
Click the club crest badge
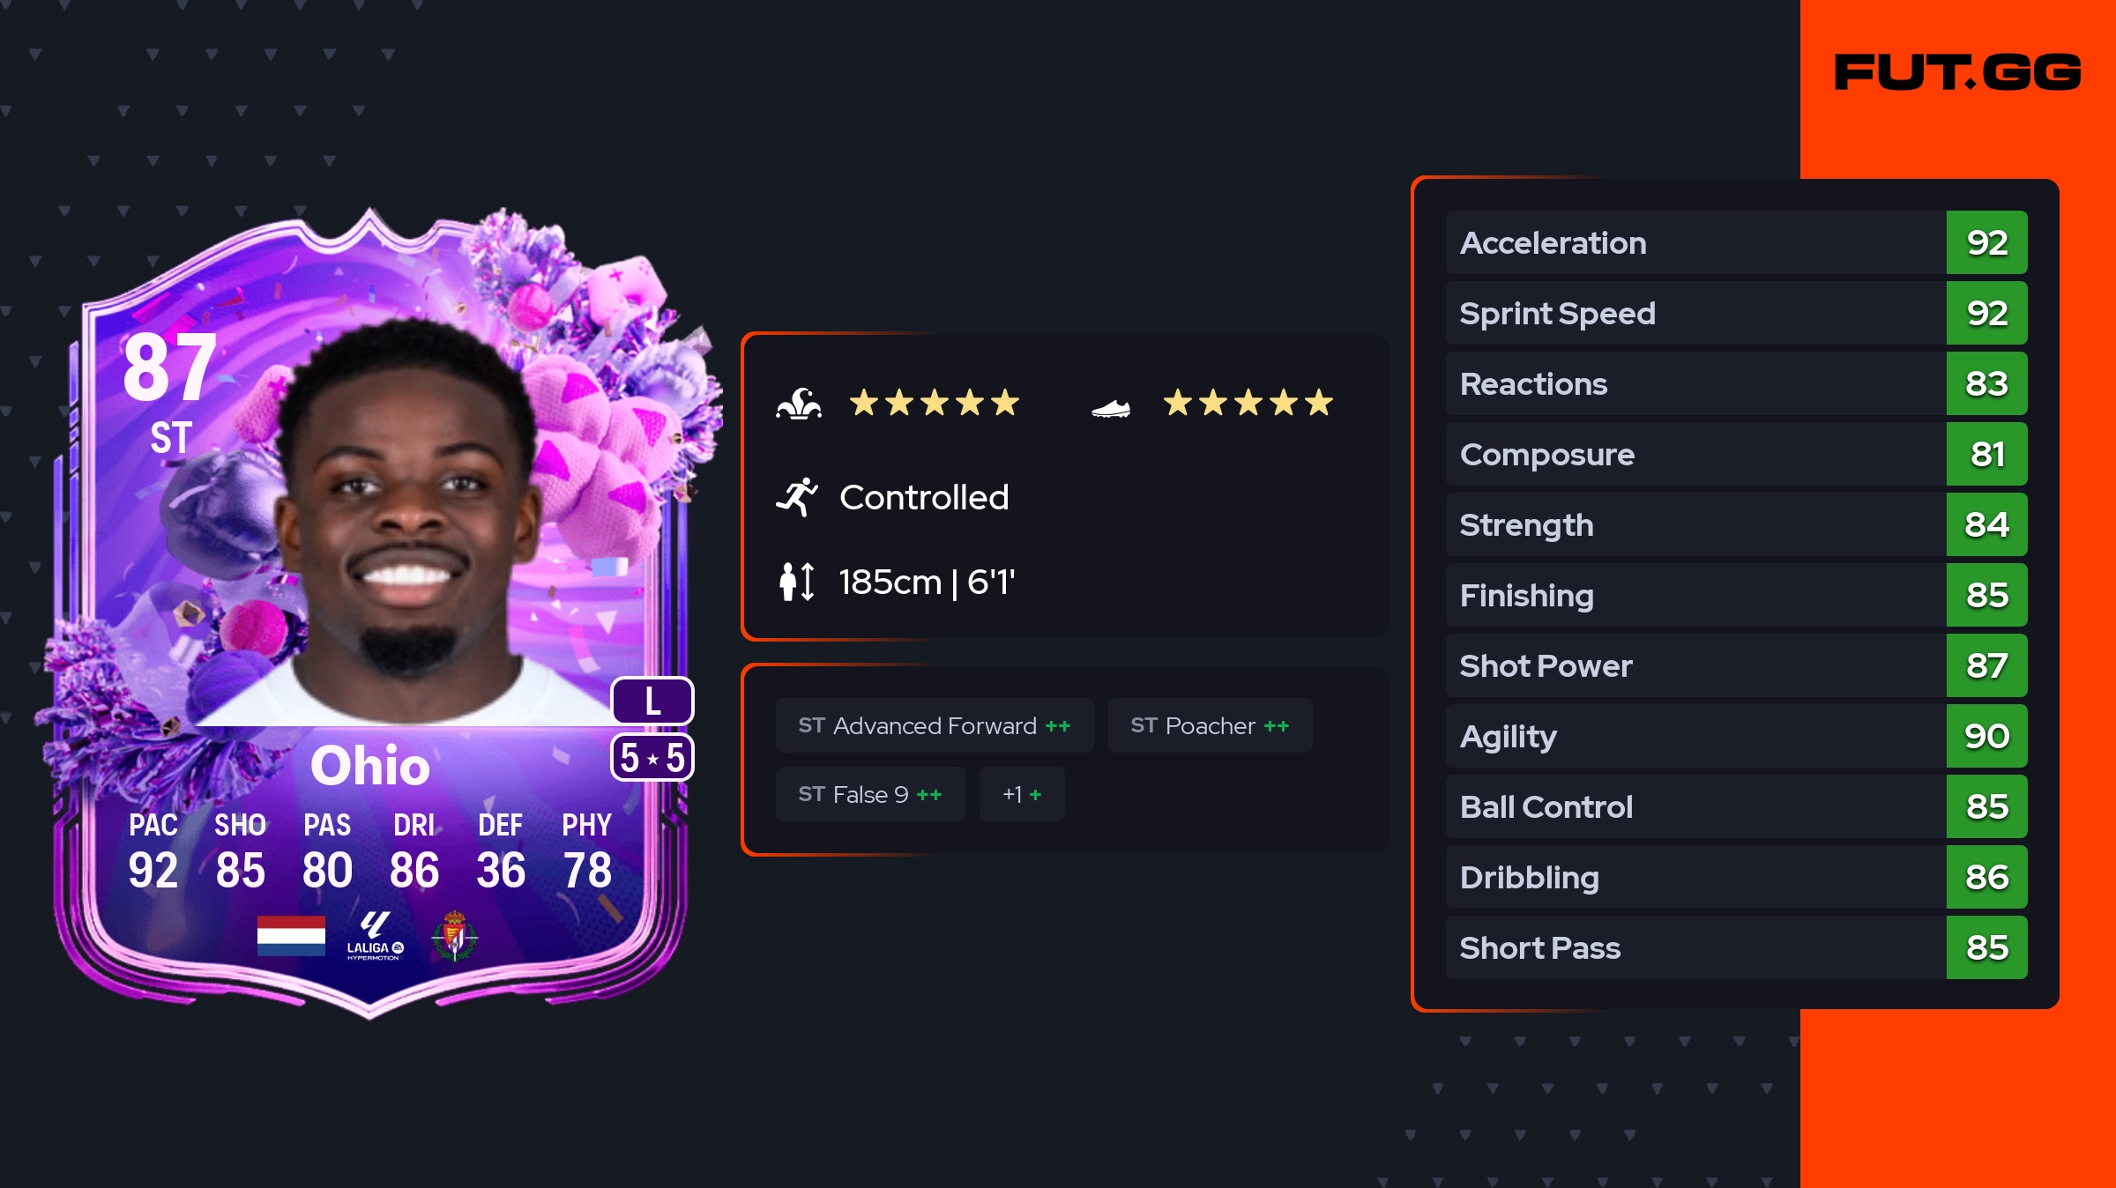tap(455, 936)
